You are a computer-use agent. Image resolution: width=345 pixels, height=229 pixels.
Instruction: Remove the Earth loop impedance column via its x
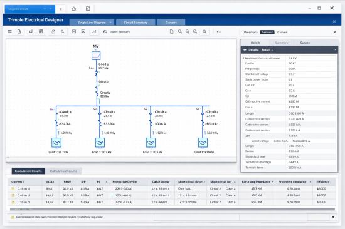pyautogui.click(x=273, y=182)
